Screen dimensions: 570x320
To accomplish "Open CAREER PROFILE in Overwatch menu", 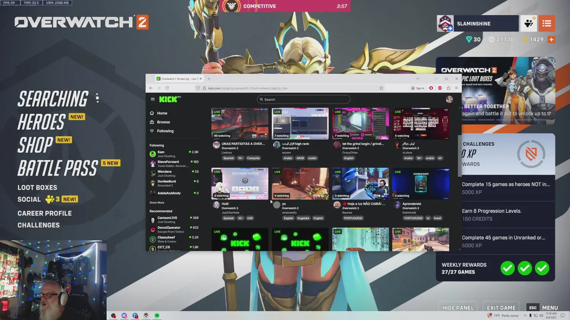I will pos(45,213).
